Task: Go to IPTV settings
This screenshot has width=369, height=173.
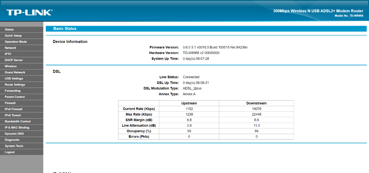Action: pos(8,54)
